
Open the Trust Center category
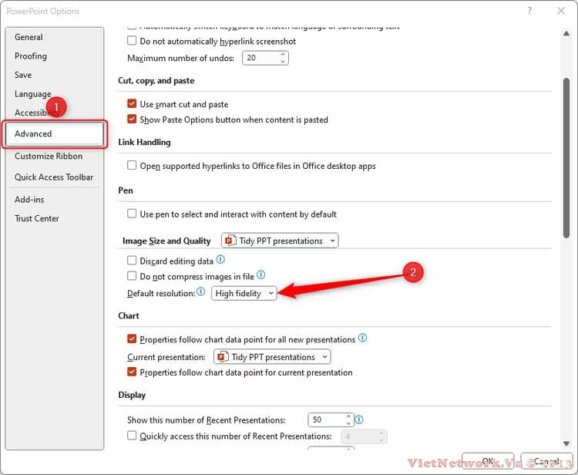pyautogui.click(x=36, y=218)
